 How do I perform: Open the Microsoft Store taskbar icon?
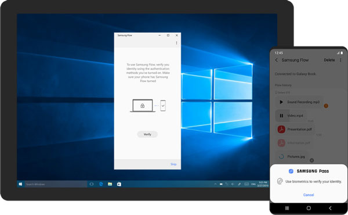119,184
